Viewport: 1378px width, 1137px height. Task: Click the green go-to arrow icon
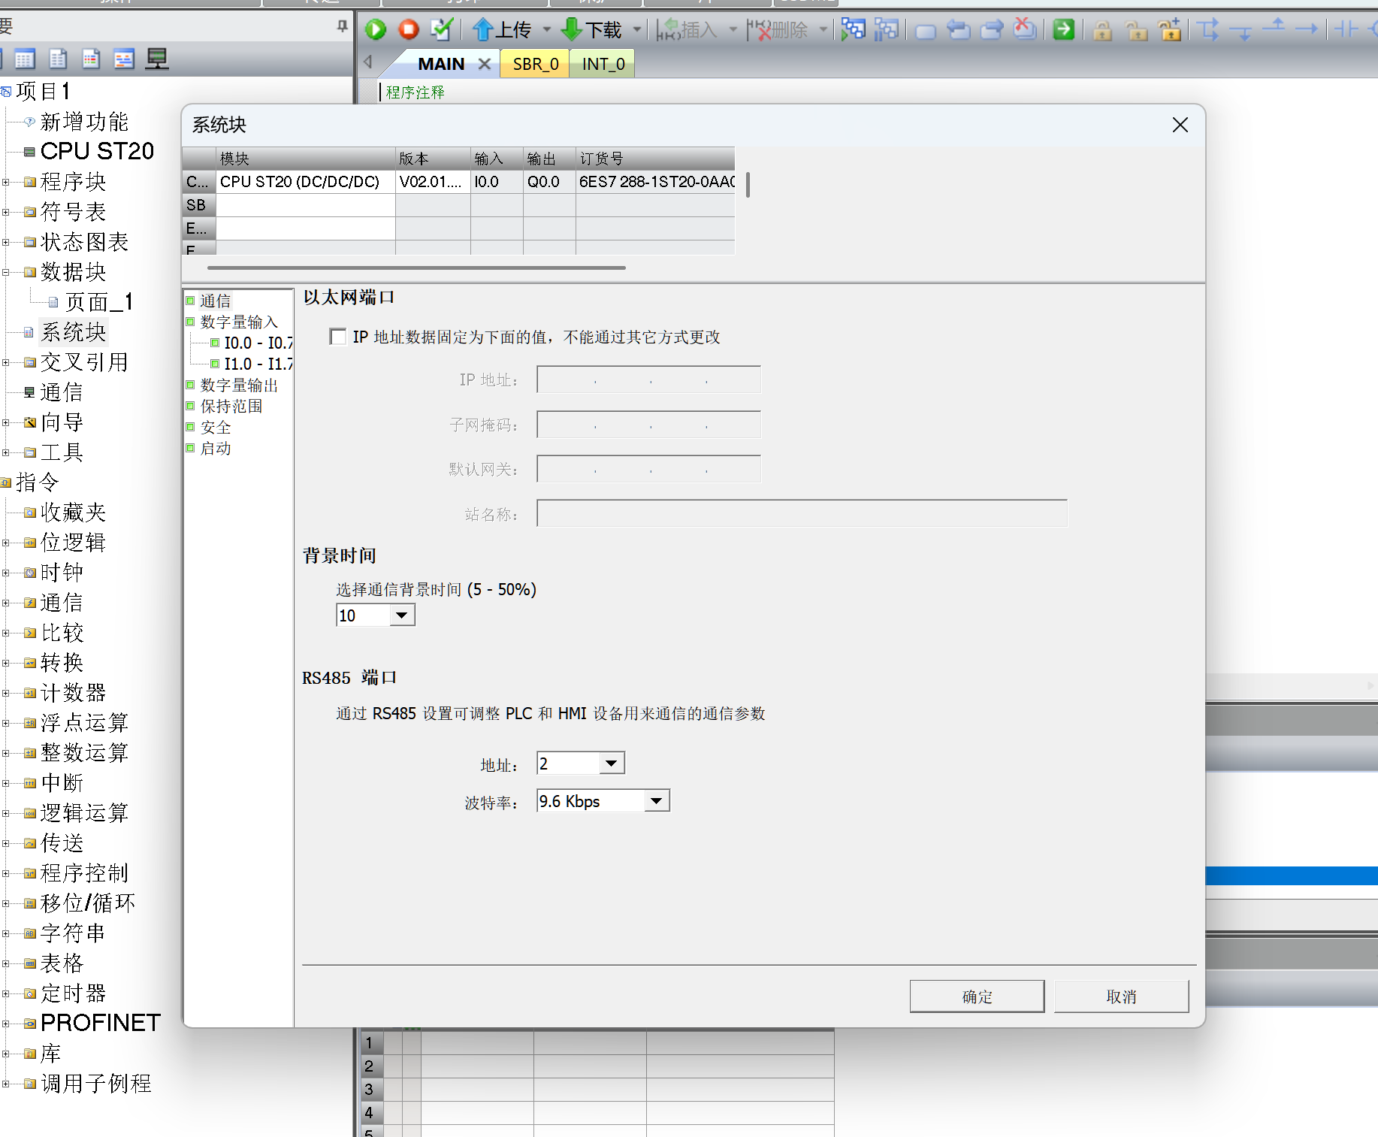(x=1064, y=30)
